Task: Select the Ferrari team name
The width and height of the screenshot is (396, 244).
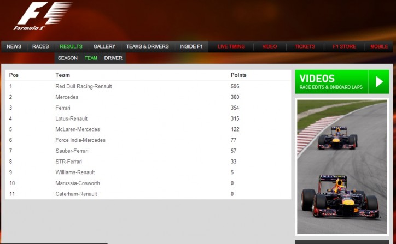Action: coord(63,108)
